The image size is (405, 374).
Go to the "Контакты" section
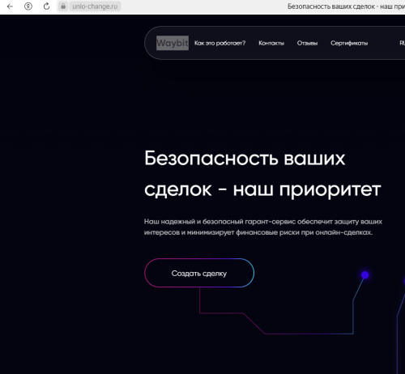pos(271,43)
